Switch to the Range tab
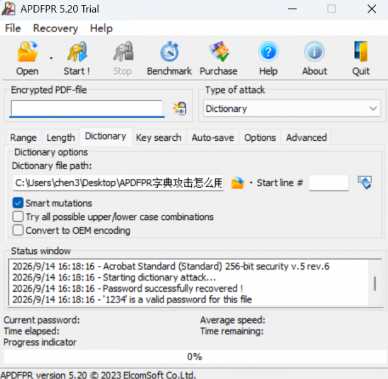The height and width of the screenshot is (379, 388). click(x=23, y=138)
